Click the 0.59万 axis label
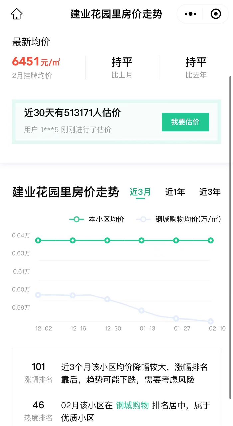Viewport: 233px width, 426px height. coord(21,307)
